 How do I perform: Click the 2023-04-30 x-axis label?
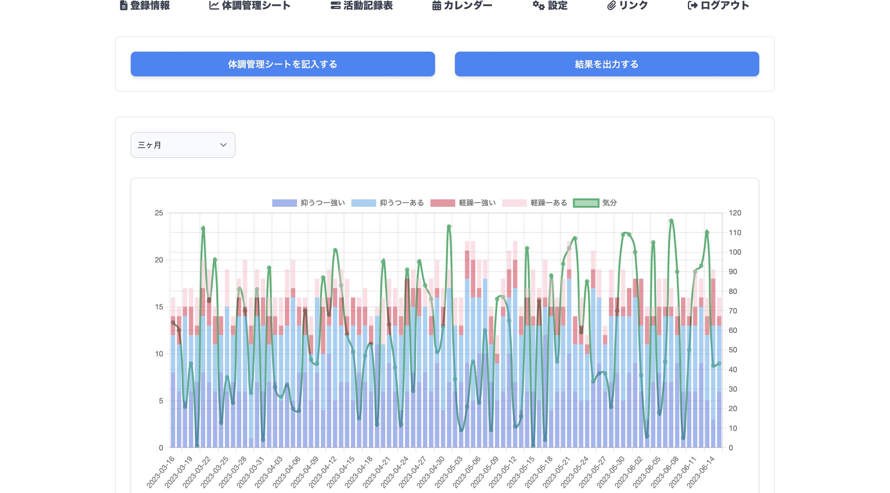[x=430, y=472]
